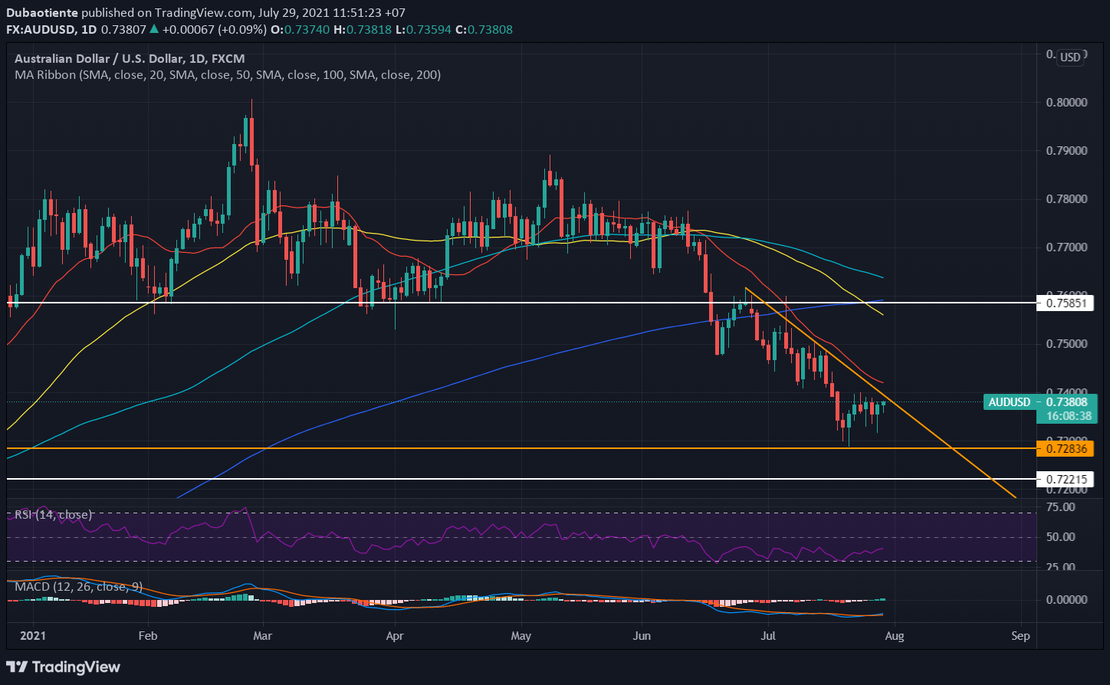Click the Sep time axis label
Viewport: 1110px width, 685px height.
[1020, 636]
